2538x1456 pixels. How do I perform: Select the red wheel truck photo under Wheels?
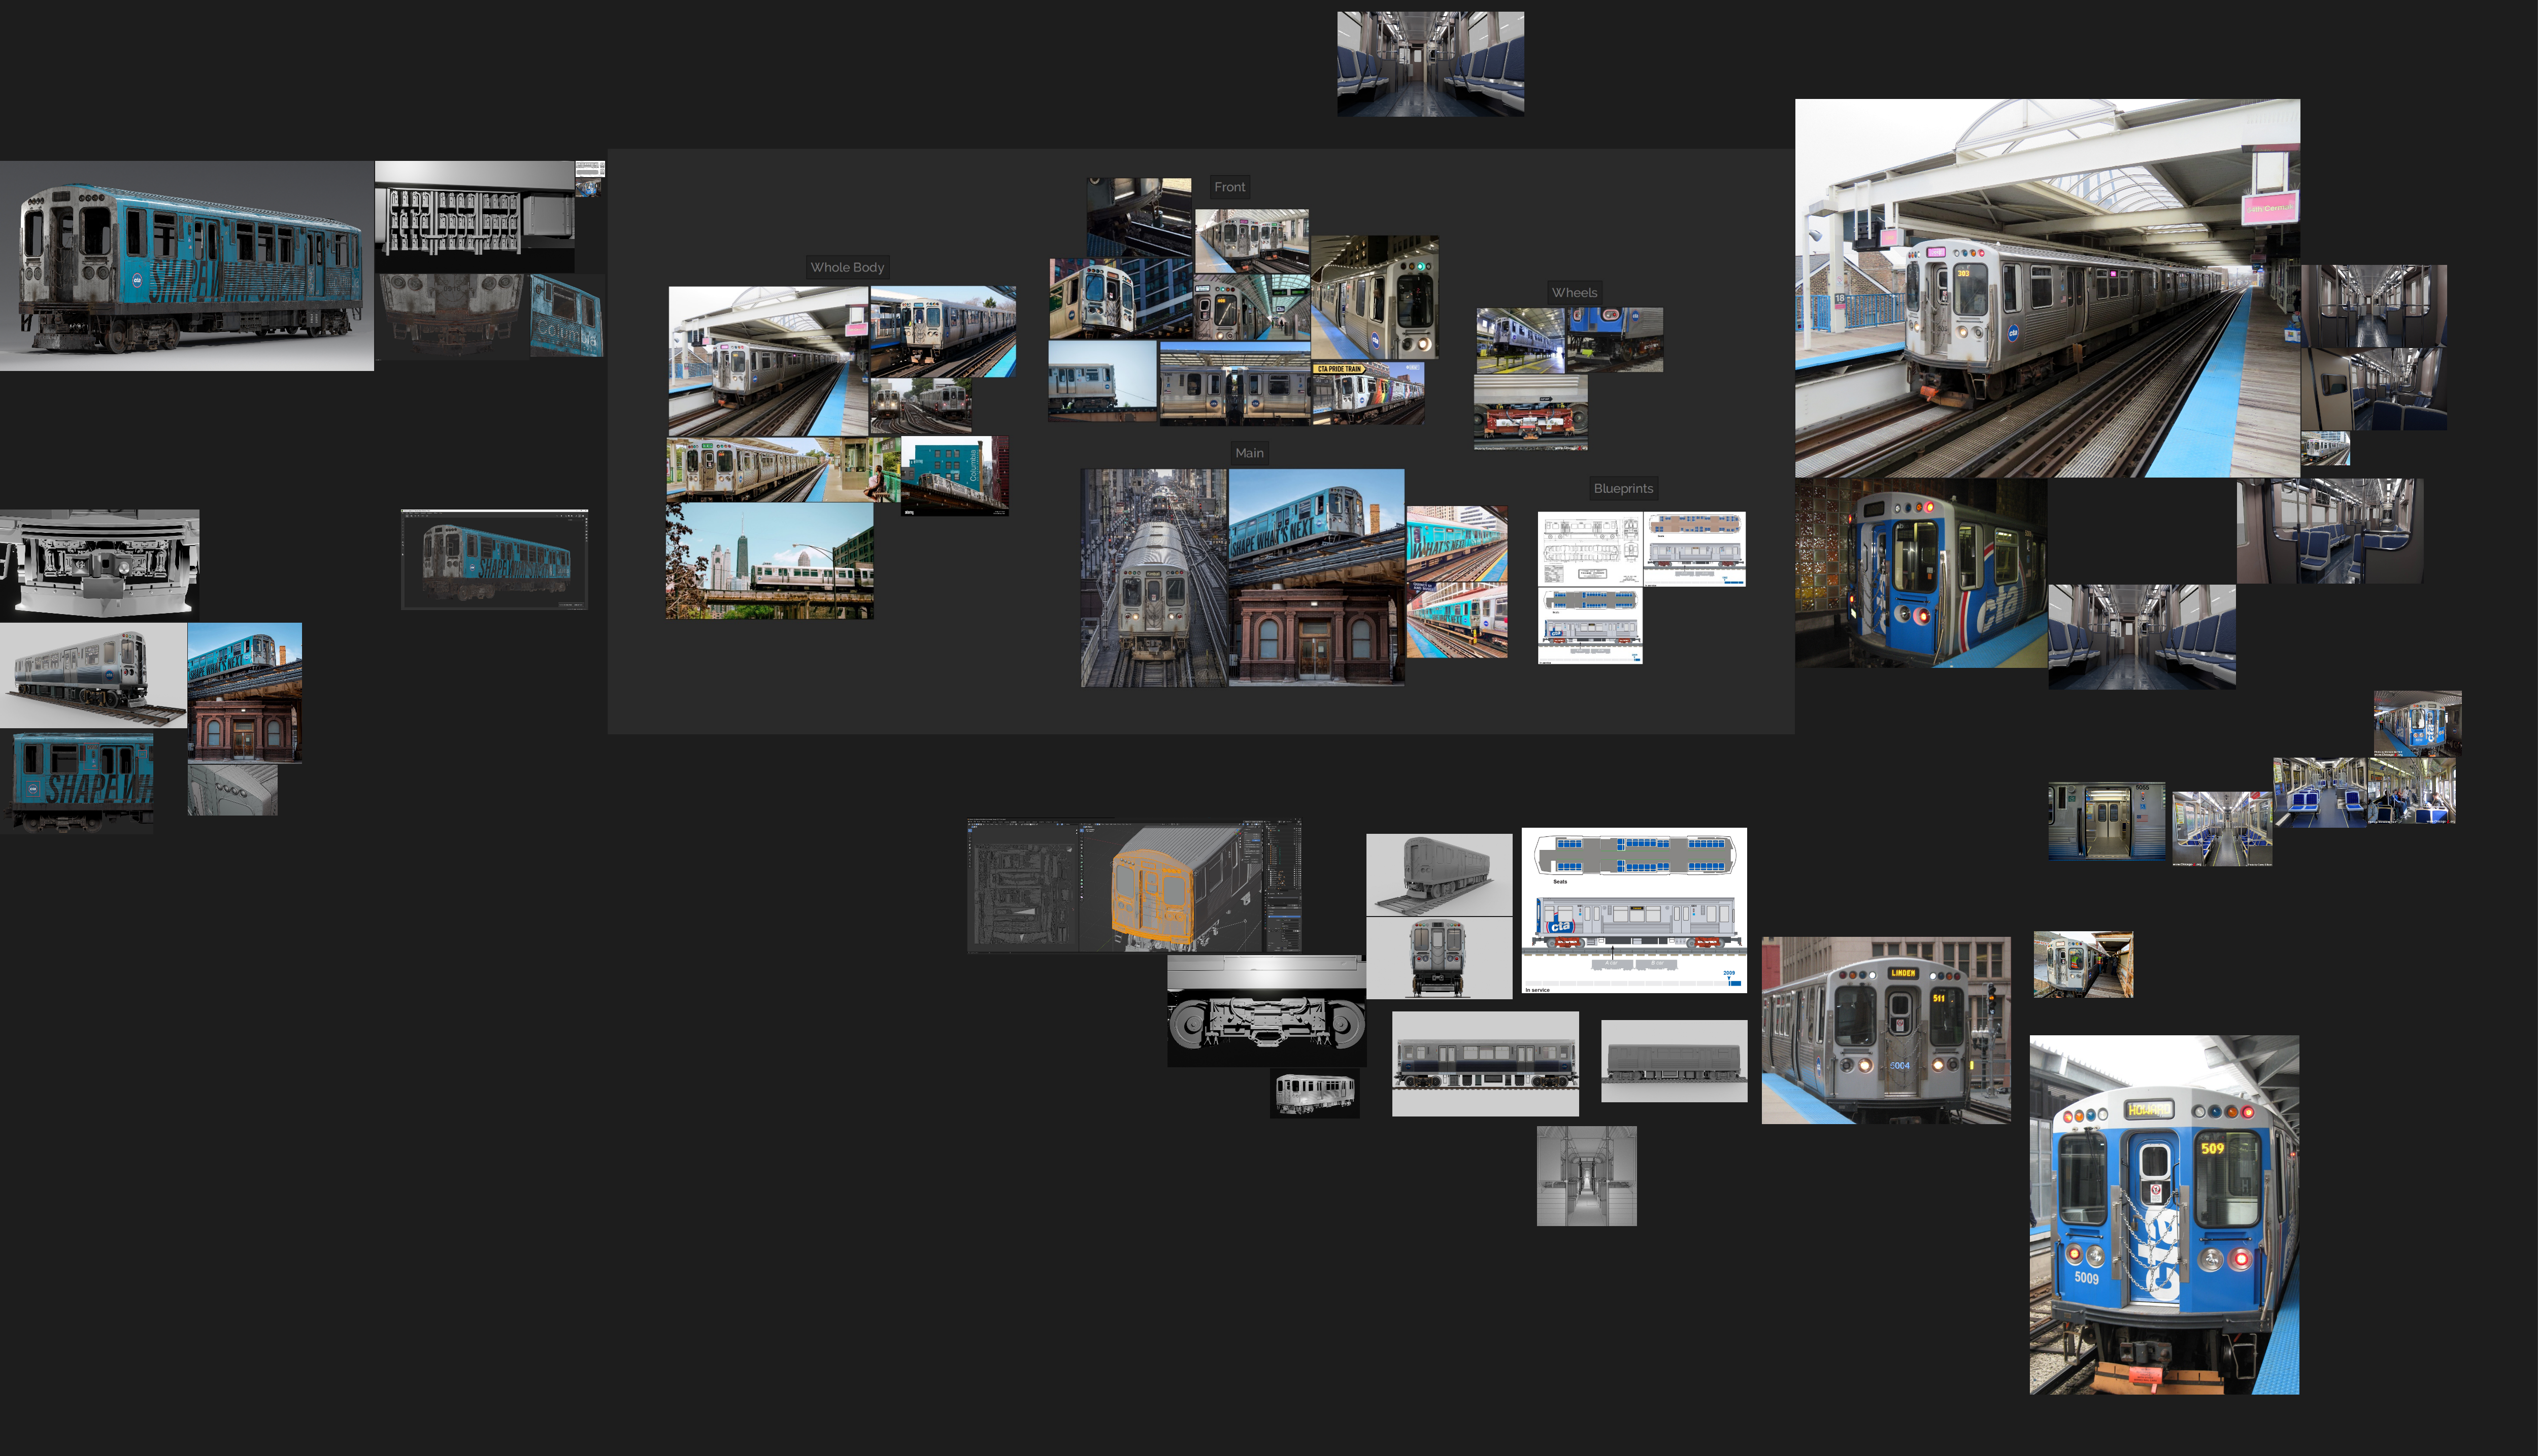pyautogui.click(x=1530, y=413)
